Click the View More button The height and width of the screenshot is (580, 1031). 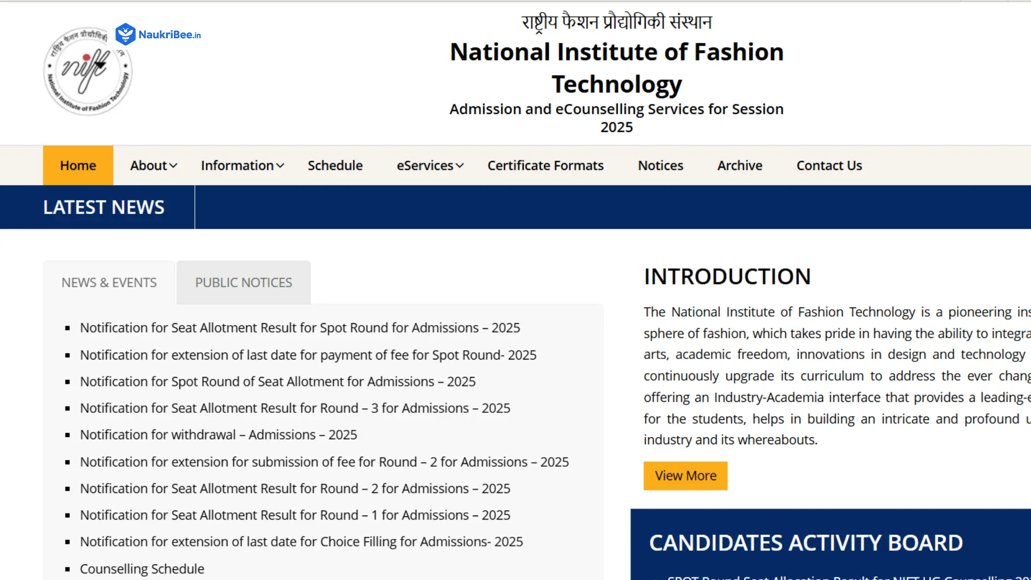(x=685, y=476)
